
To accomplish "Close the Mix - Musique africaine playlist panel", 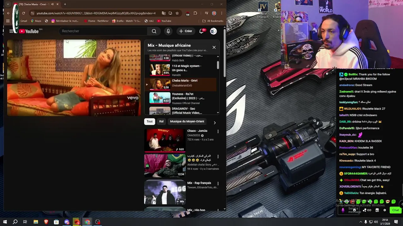I will tap(214, 47).
